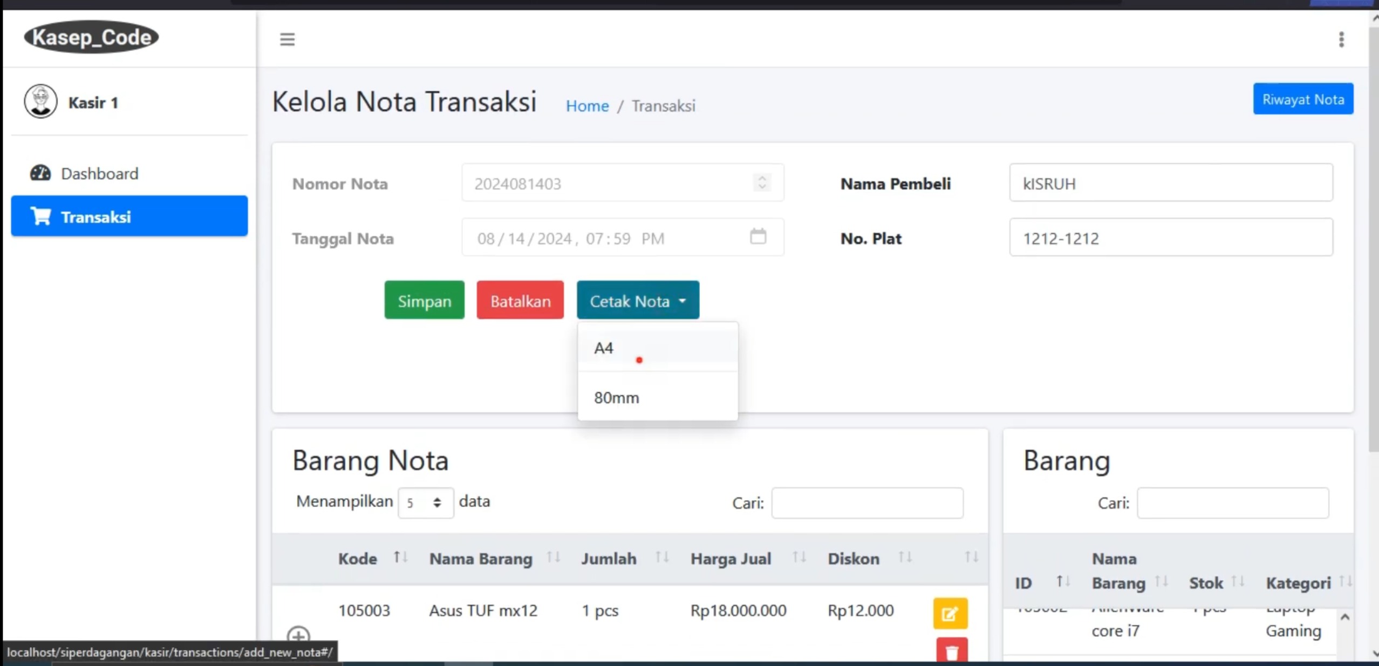Viewport: 1379px width, 666px height.
Task: Toggle the sidebar hamburger menu
Action: [x=287, y=39]
